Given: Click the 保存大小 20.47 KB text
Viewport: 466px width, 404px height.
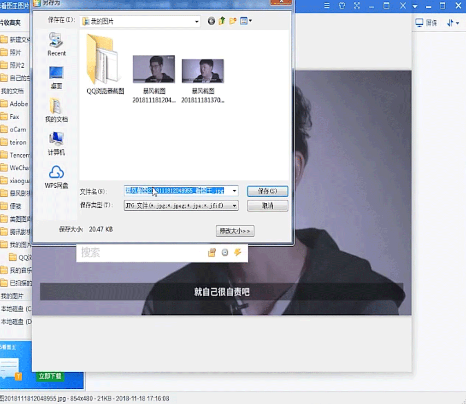Looking at the screenshot, I should [86, 229].
